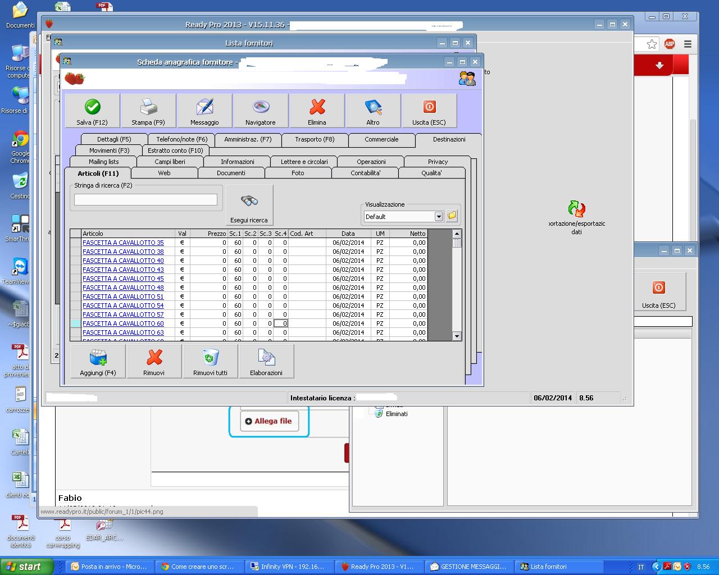Switch to the Privacy tab
This screenshot has width=719, height=575.
[438, 162]
